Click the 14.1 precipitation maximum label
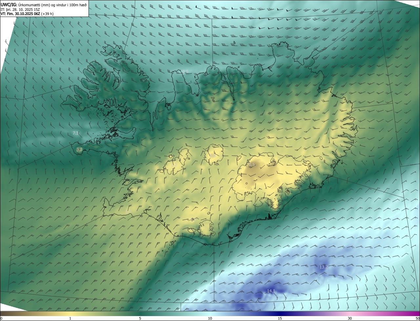420x321 pixels. [271, 291]
